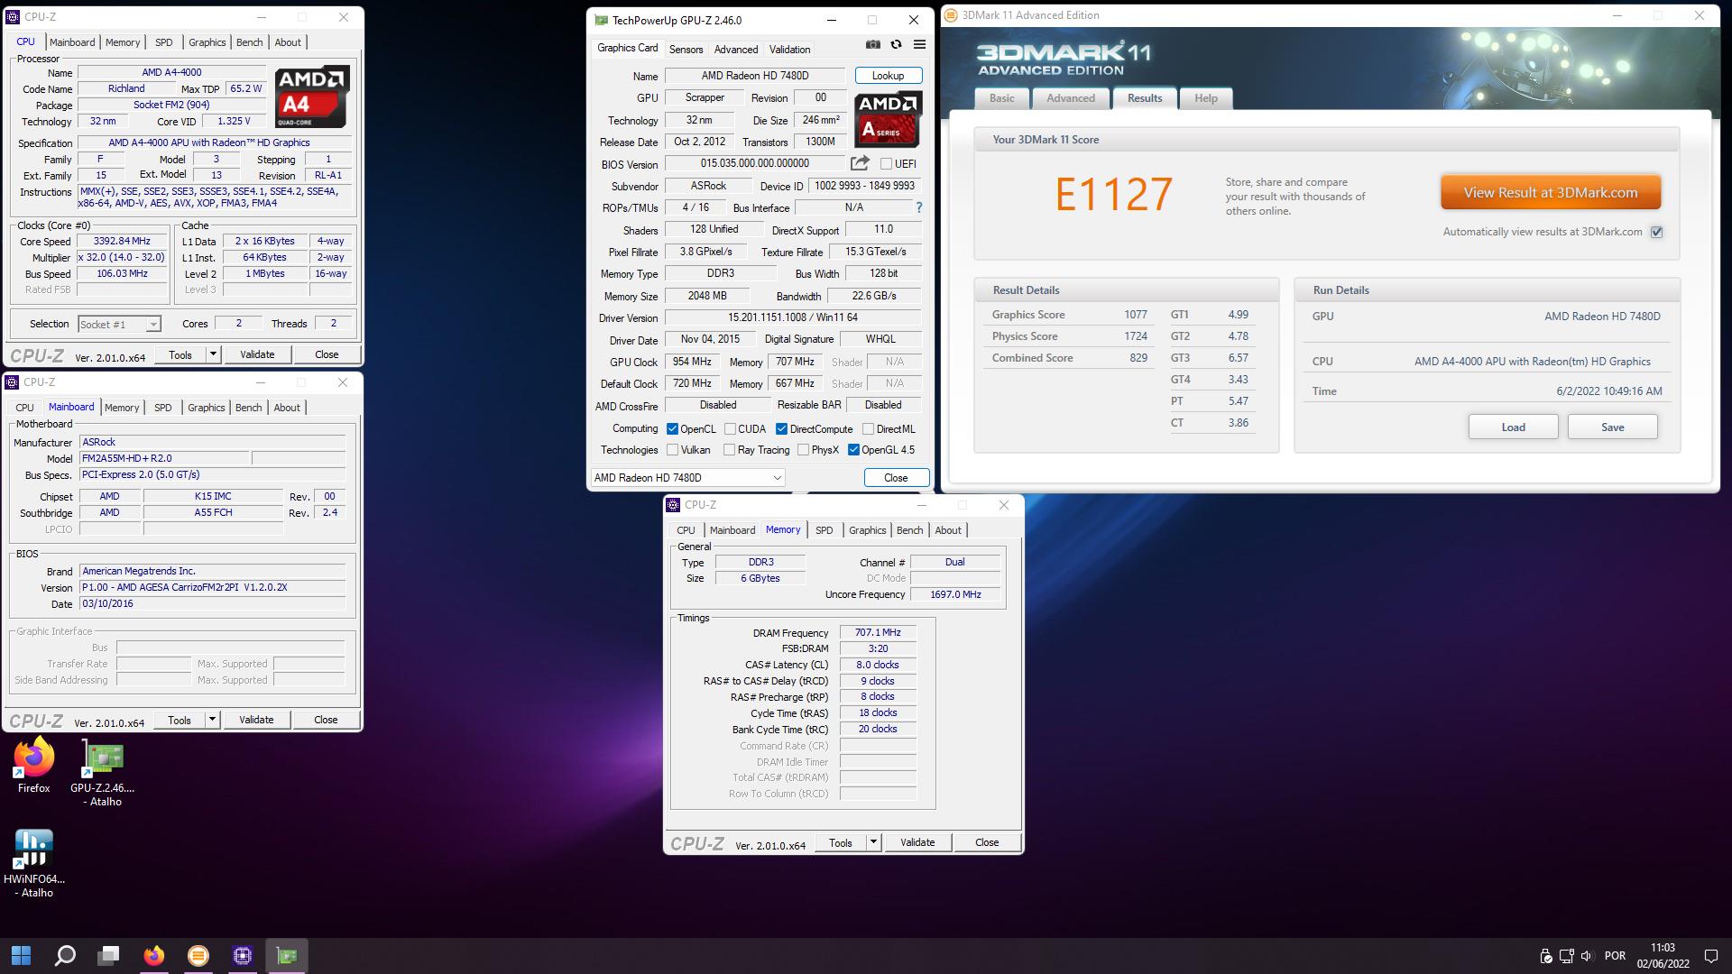This screenshot has height=974, width=1732.
Task: Toggle the DirectCompute checkbox
Action: (x=781, y=429)
